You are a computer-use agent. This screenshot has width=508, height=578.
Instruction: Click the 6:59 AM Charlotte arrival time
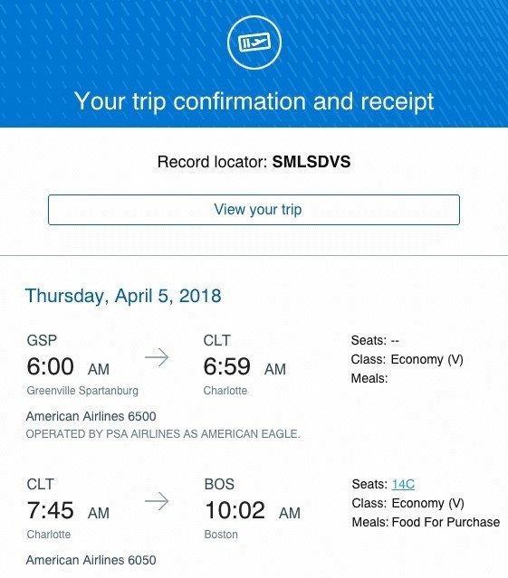tap(244, 366)
